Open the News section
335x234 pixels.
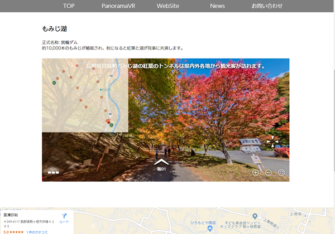(218, 6)
